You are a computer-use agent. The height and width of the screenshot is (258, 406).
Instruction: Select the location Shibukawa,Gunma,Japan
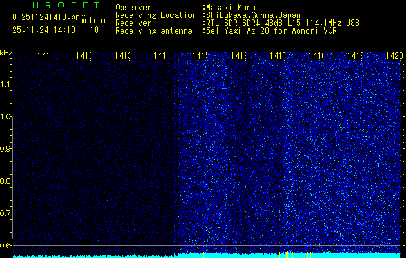pos(253,15)
